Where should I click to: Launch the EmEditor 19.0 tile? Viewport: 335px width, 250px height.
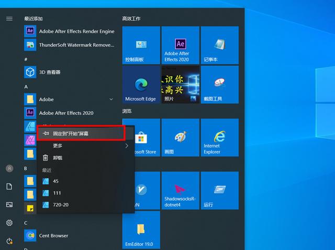click(141, 230)
